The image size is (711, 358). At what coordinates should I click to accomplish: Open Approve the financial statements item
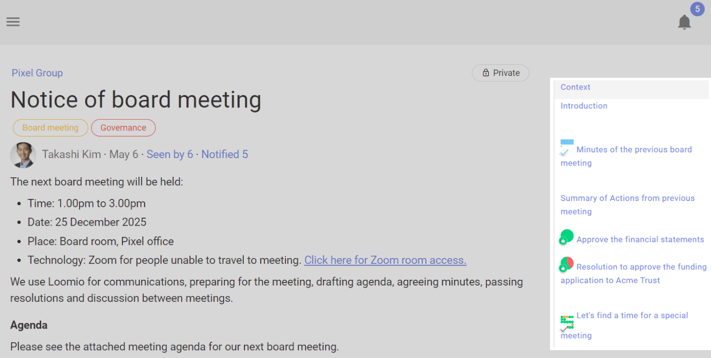tap(640, 240)
